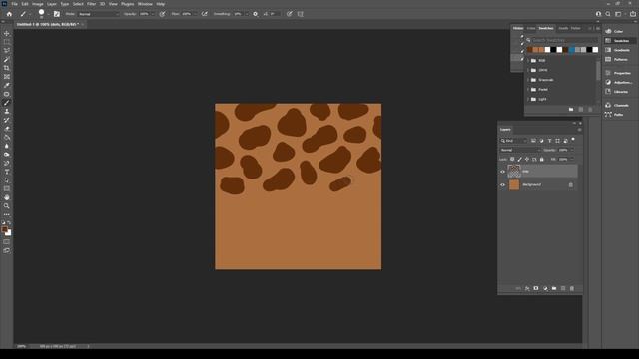639x359 pixels.
Task: Open the brush preset picker dropdown
Action: [49, 14]
